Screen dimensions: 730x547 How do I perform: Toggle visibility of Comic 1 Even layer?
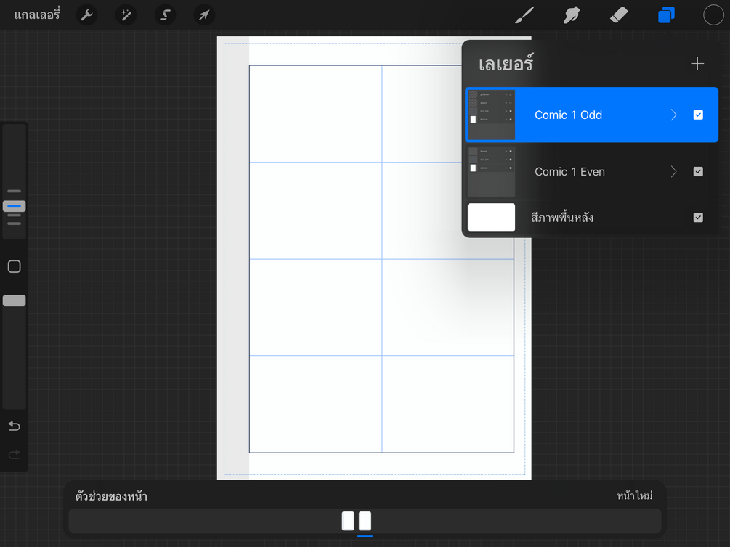click(x=698, y=171)
